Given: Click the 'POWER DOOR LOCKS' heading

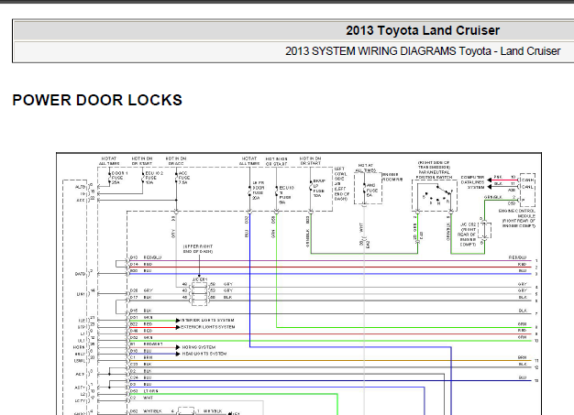Looking at the screenshot, I should click(97, 100).
